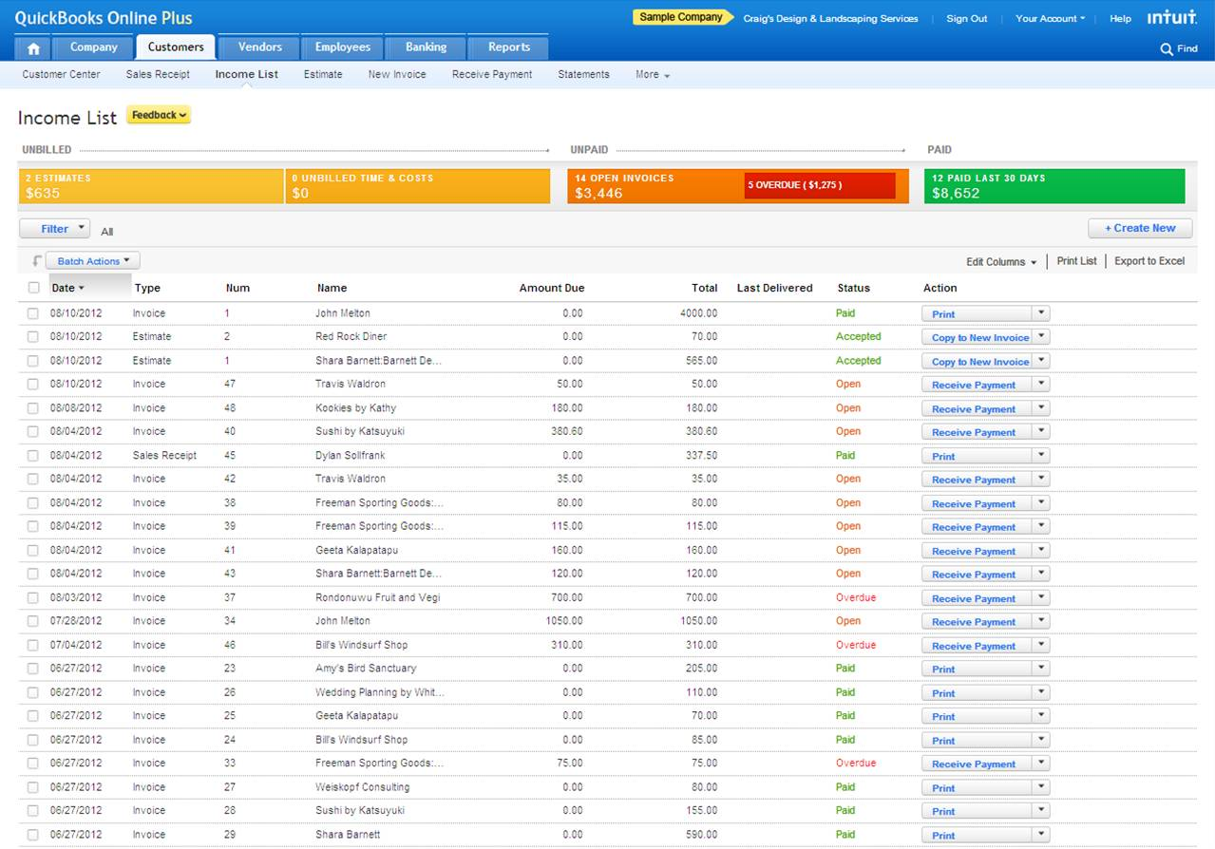Open Sales Receipt submenu item
This screenshot has height=849, width=1215.
click(158, 74)
